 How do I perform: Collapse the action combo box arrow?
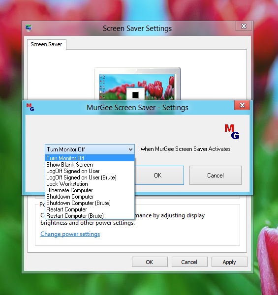click(x=130, y=149)
